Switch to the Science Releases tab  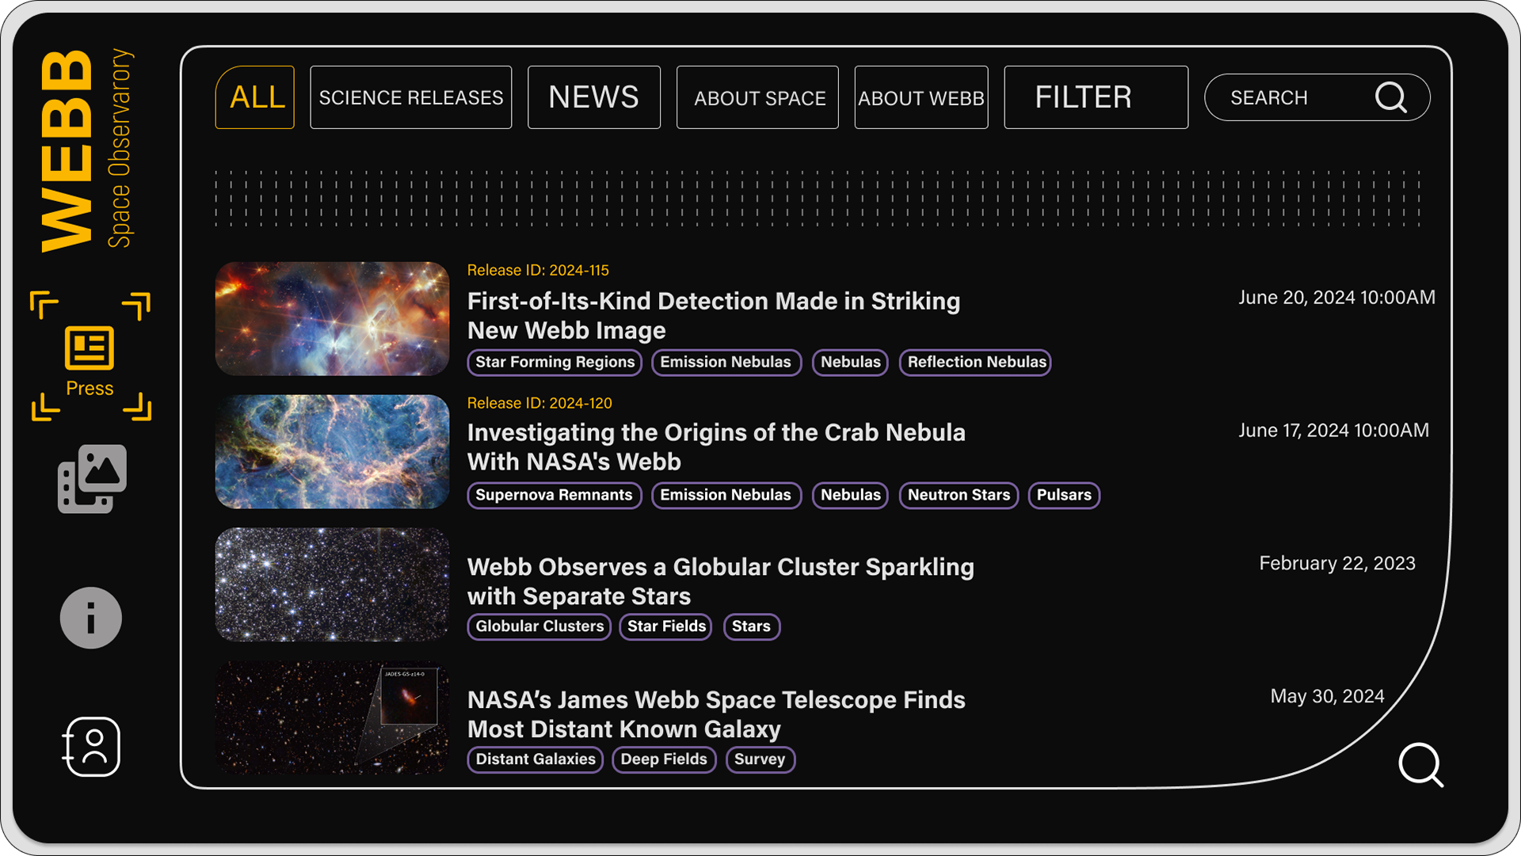(x=411, y=97)
